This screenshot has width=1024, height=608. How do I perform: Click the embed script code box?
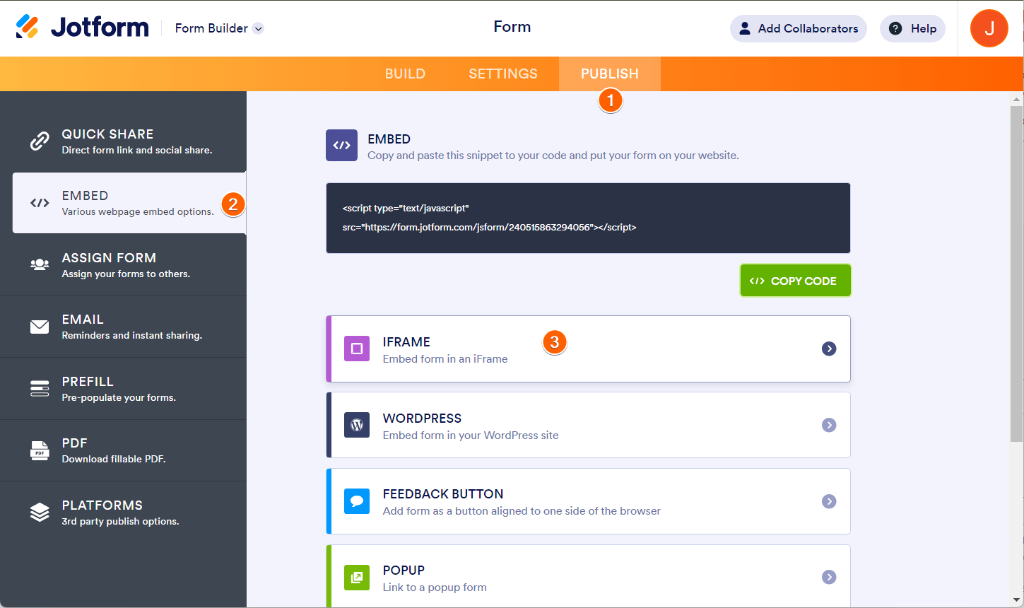tap(588, 218)
